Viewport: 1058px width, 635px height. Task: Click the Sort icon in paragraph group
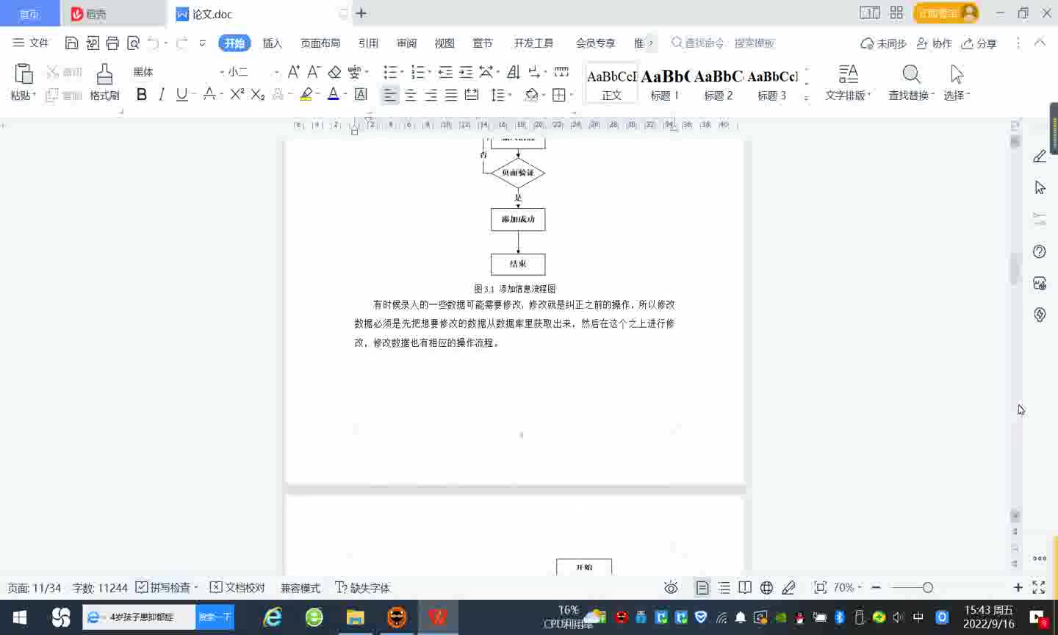(x=514, y=71)
